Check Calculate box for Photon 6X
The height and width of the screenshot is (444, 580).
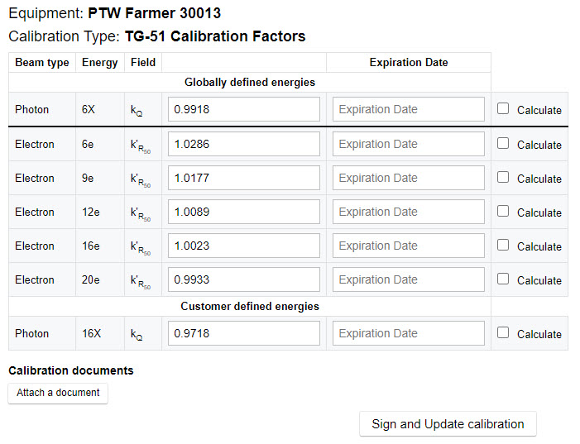coord(504,109)
